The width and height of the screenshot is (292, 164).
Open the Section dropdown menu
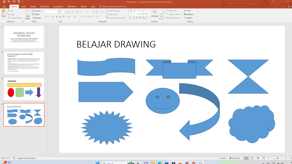pos(37,18)
